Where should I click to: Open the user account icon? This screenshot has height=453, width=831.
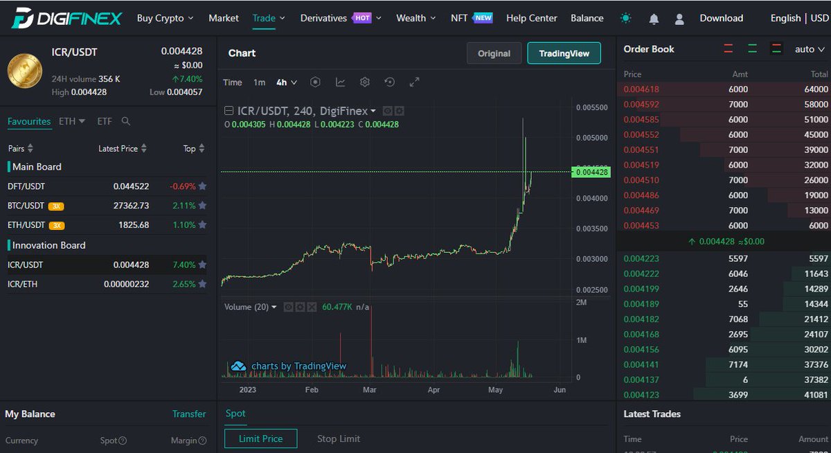(679, 19)
